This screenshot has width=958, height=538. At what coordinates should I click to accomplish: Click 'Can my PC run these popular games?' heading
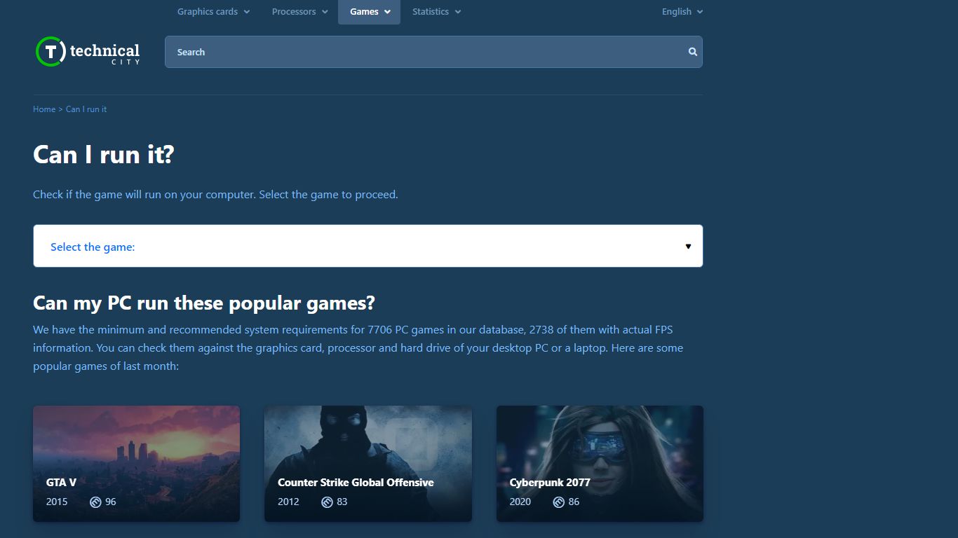[204, 303]
